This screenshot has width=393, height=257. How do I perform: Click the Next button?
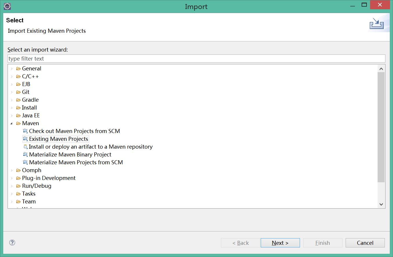pyautogui.click(x=280, y=243)
